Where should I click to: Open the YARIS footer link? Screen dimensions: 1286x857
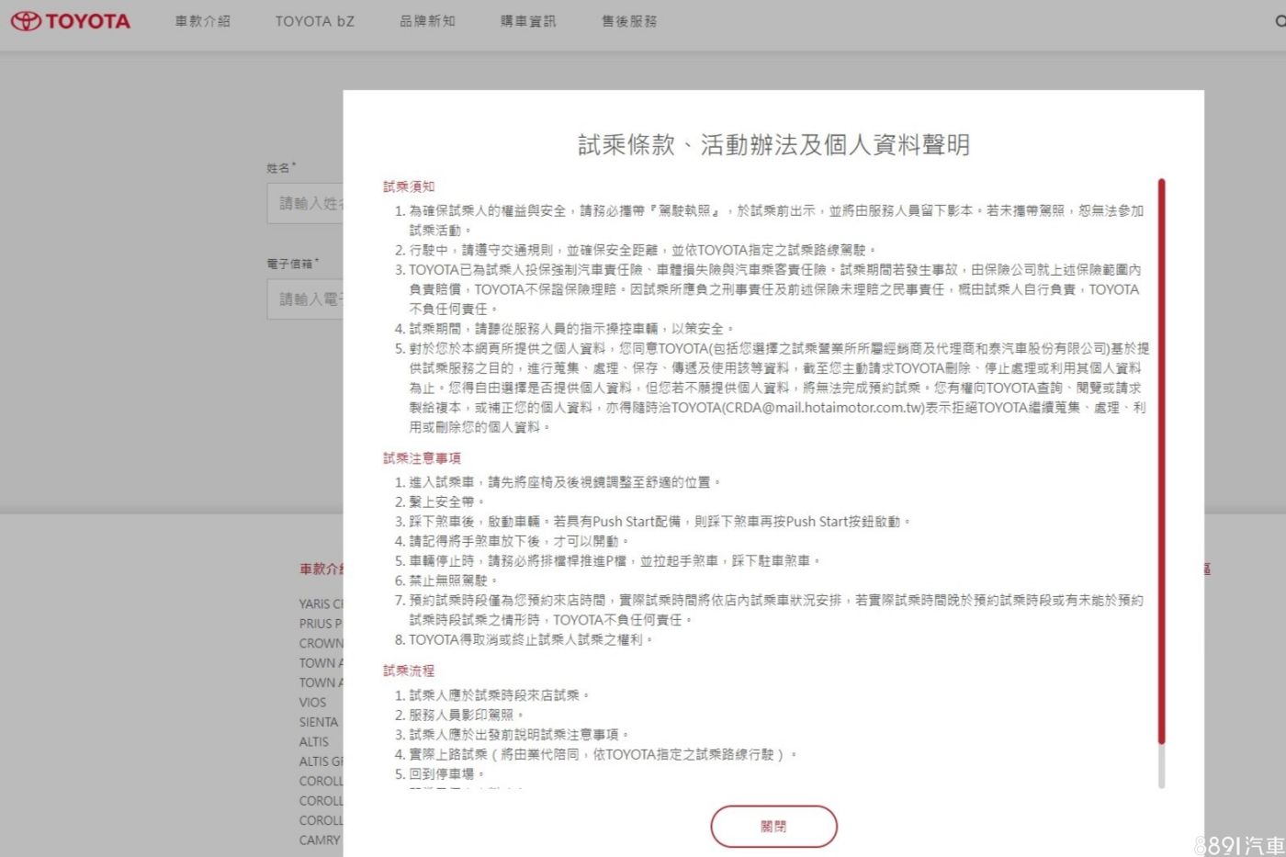tap(321, 603)
